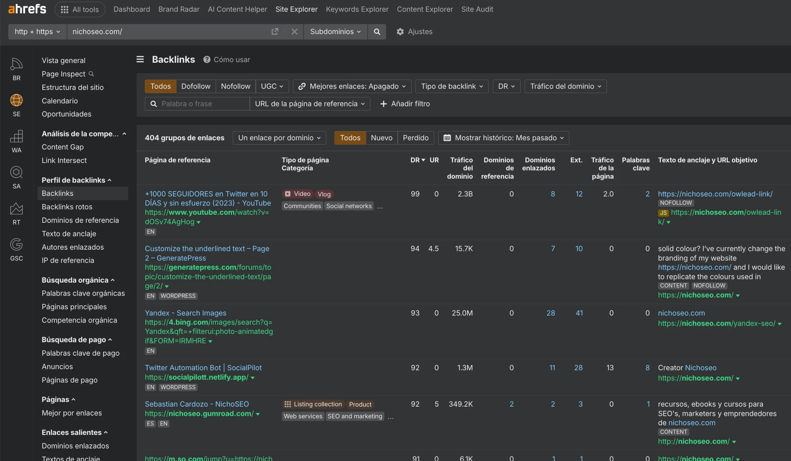The height and width of the screenshot is (461, 791).
Task: Open the Rank Tracker RT sidebar icon
Action: click(16, 214)
